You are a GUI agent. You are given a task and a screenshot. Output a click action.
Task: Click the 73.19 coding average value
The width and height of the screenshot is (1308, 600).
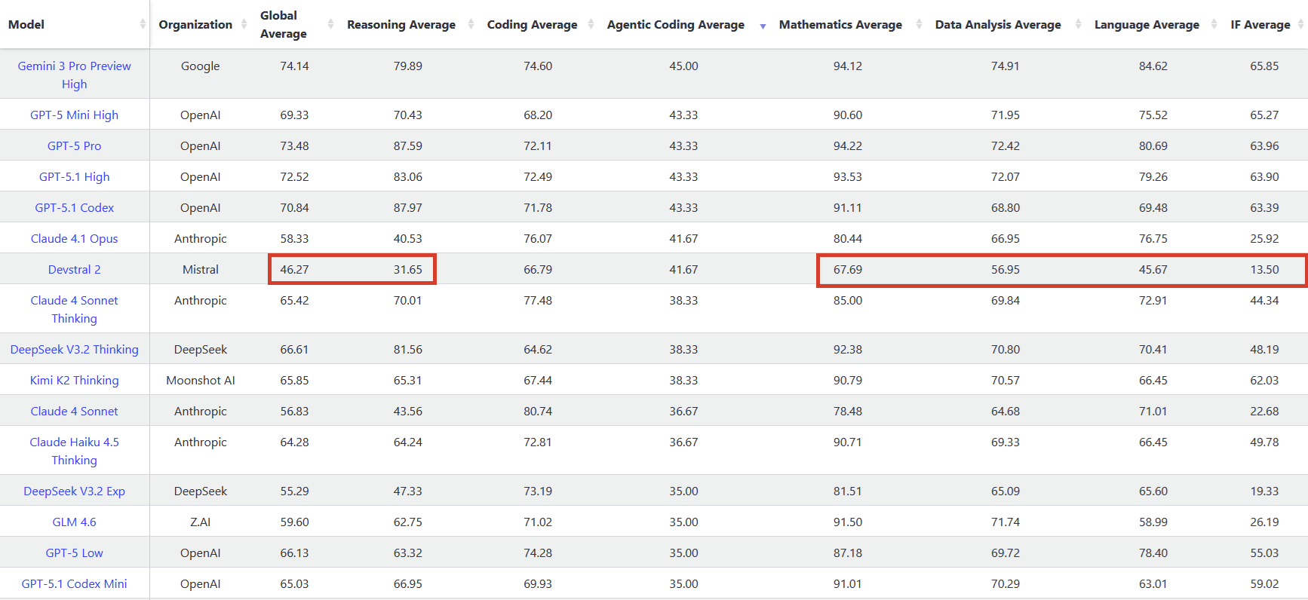coord(538,491)
